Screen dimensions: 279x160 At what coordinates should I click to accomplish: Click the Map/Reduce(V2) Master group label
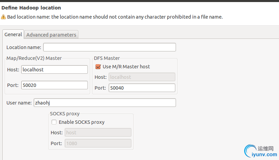[x=34, y=58]
